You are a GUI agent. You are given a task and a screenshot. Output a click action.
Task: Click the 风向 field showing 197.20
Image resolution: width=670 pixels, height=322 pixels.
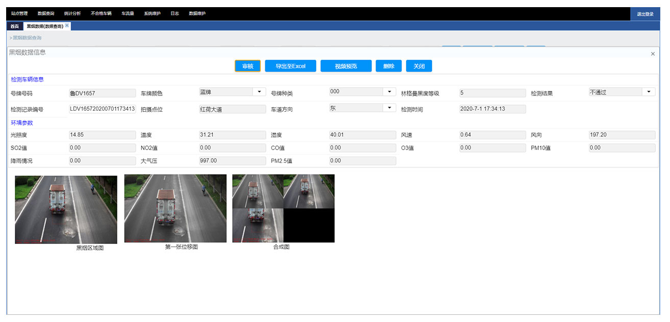622,135
